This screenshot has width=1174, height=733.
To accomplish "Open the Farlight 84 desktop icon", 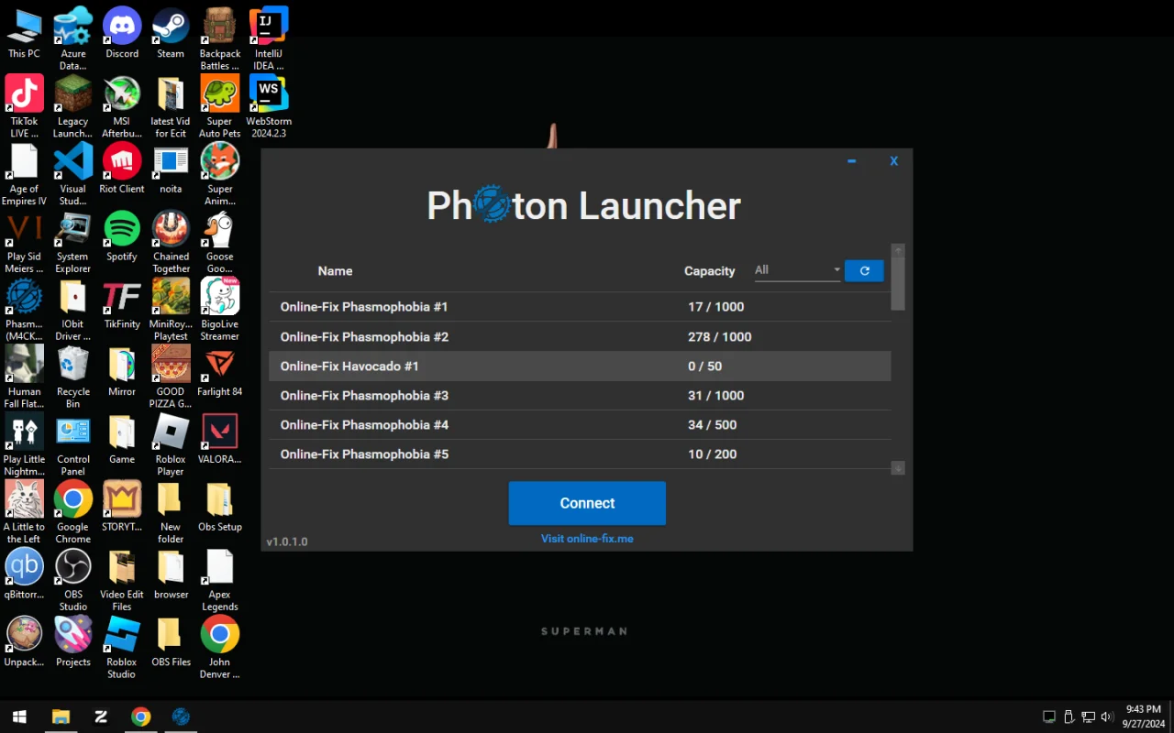I will [220, 372].
